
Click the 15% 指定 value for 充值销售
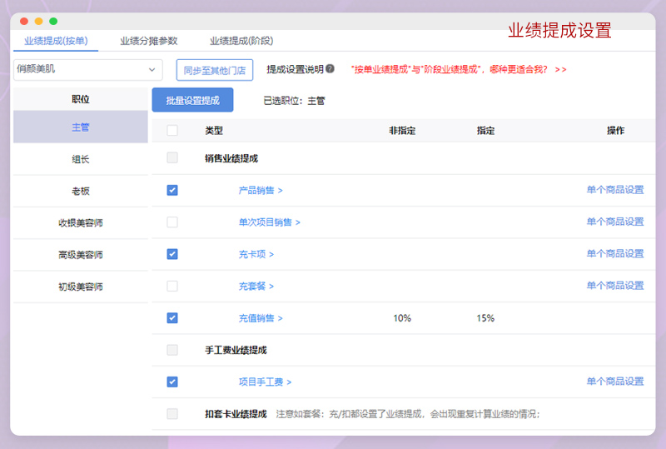(485, 318)
